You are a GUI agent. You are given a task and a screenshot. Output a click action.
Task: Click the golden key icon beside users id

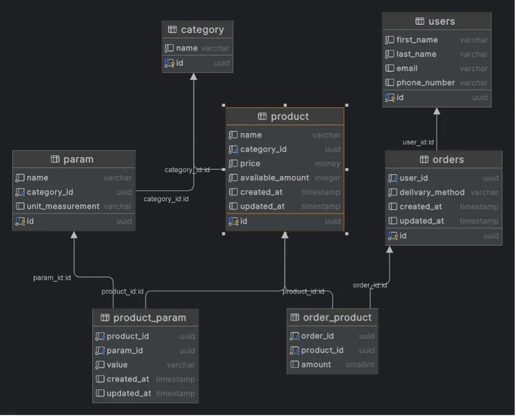coord(390,97)
